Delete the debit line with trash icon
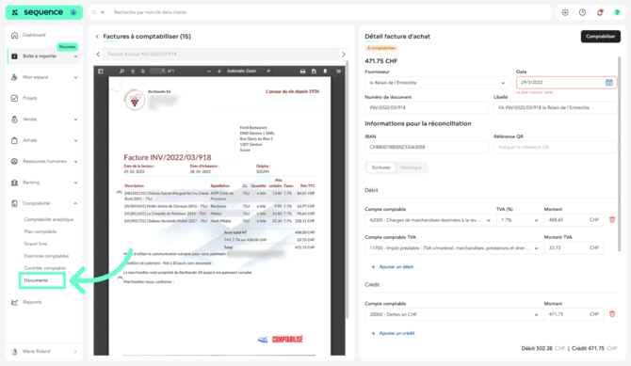Screen dimensions: 631x366 coord(612,220)
